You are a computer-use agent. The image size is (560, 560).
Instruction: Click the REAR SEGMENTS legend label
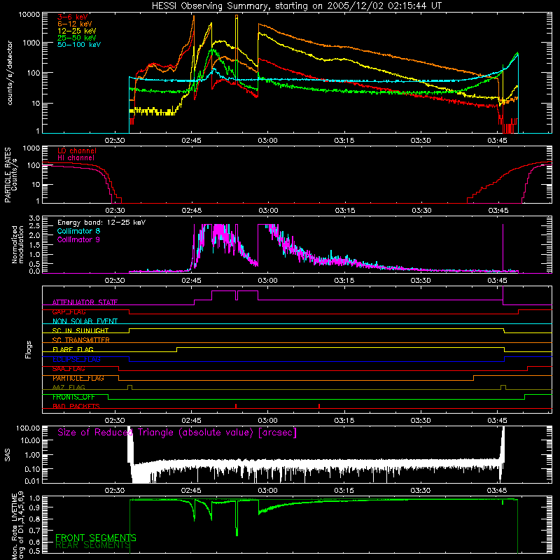[x=93, y=545]
